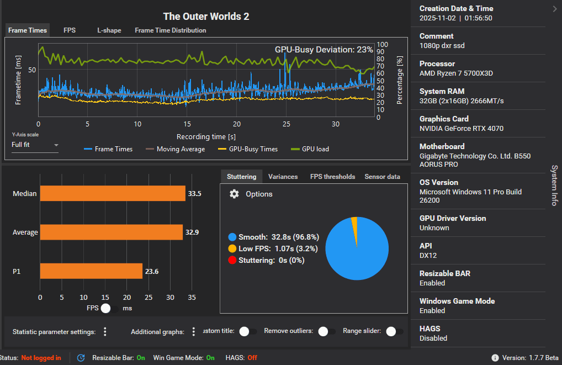Screen dimensions: 562x365
Task: Open the Frame Times tab
Action: (x=28, y=30)
